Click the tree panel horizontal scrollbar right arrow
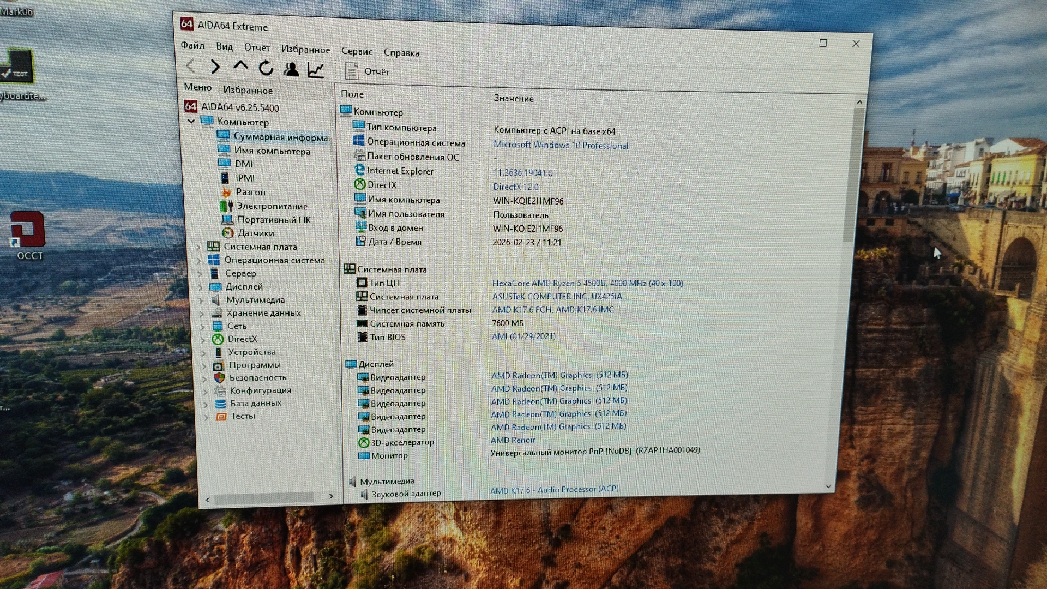The image size is (1047, 589). (x=331, y=496)
